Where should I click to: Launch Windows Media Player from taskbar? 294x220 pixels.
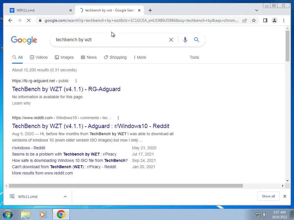[43, 214]
